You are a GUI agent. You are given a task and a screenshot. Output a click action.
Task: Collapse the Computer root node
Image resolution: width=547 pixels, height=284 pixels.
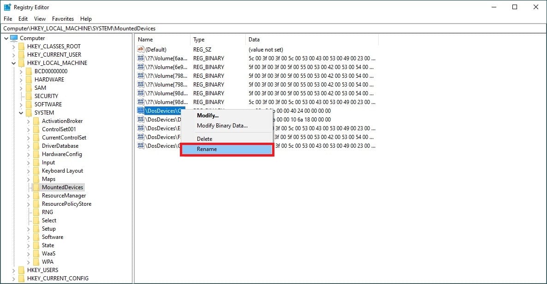point(6,38)
